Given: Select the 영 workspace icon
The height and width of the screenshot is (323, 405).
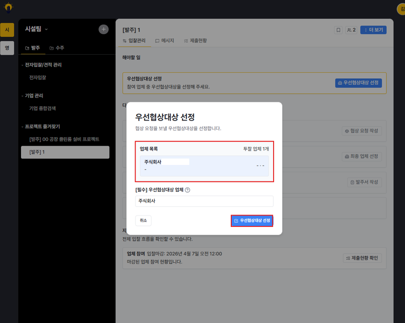Looking at the screenshot, I should pyautogui.click(x=7, y=48).
